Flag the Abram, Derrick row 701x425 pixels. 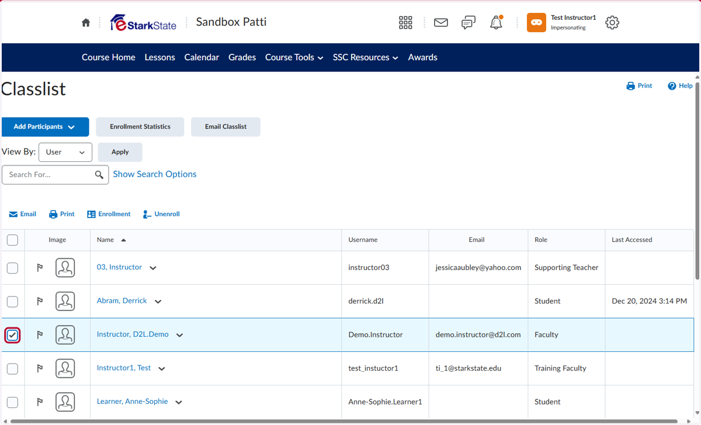(40, 301)
